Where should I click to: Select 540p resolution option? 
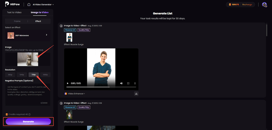click(21, 75)
